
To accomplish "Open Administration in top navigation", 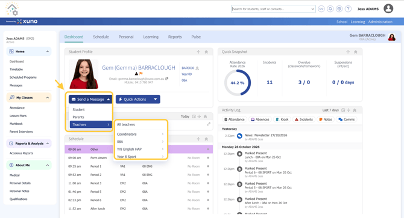I will (x=380, y=22).
